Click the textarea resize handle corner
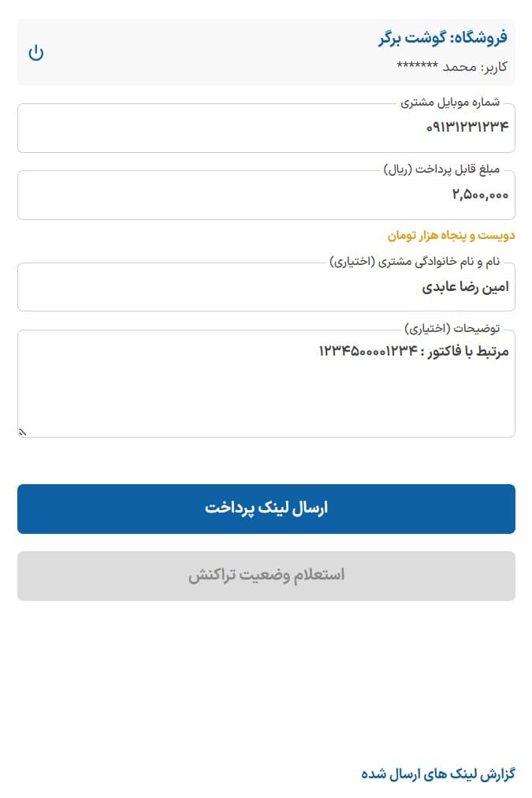Image resolution: width=532 pixels, height=798 pixels. coord(22,431)
